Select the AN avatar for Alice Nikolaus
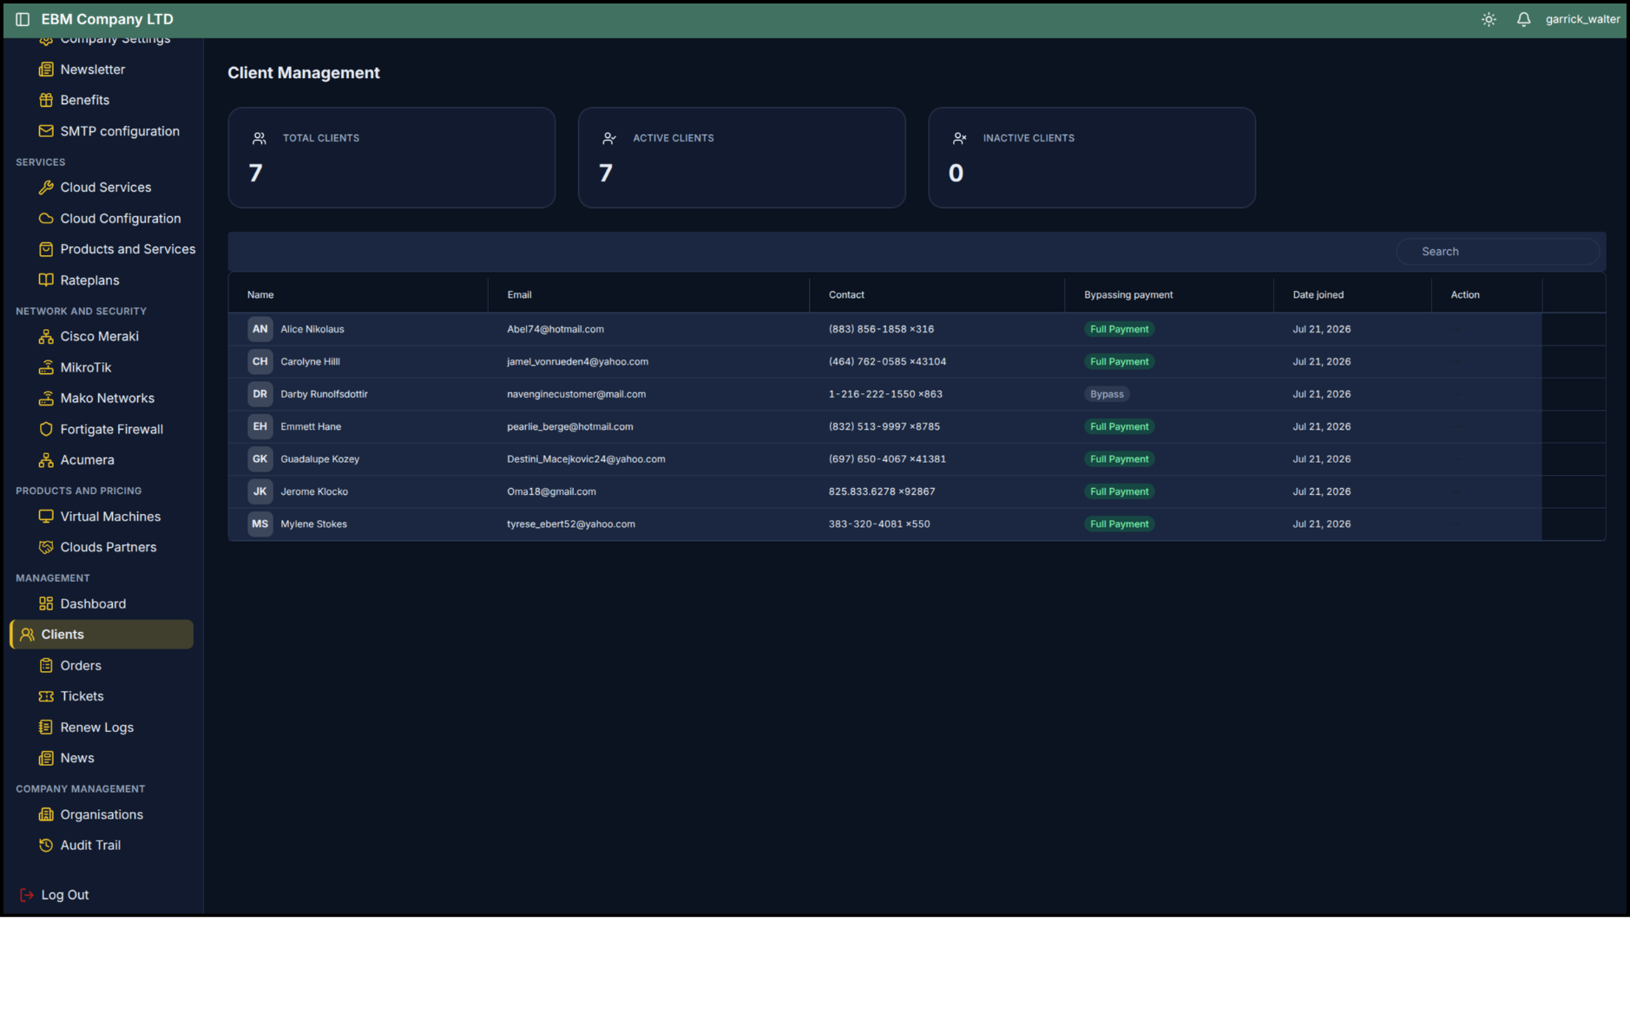 (260, 329)
